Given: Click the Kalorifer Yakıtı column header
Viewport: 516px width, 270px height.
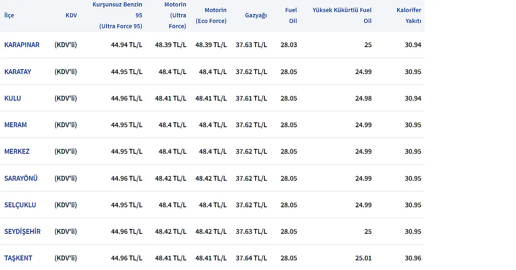Looking at the screenshot, I should point(409,15).
